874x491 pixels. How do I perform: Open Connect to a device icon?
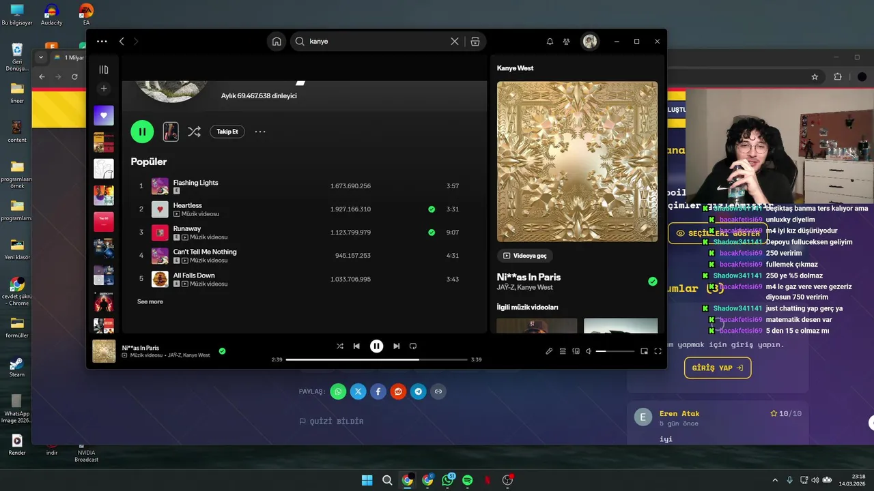576,351
